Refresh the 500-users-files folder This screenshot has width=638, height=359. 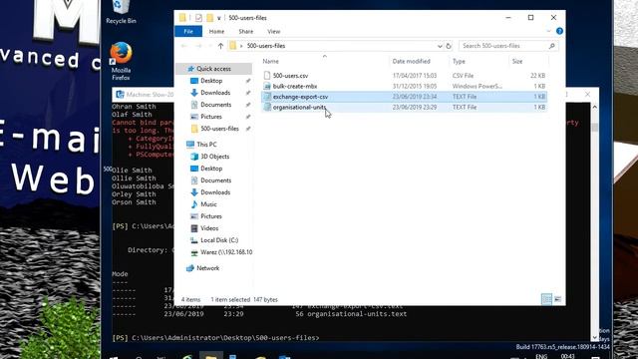449,46
